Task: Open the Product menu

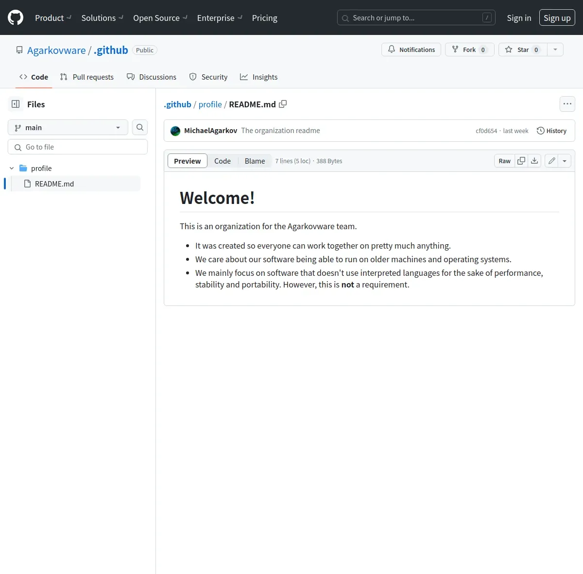Action: click(53, 18)
